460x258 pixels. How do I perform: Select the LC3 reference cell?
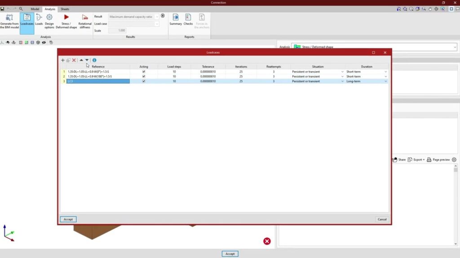(98, 82)
